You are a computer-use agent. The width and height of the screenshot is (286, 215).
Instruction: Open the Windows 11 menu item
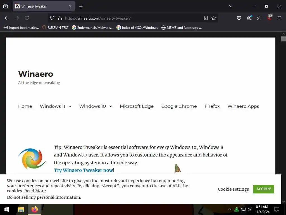(x=52, y=106)
